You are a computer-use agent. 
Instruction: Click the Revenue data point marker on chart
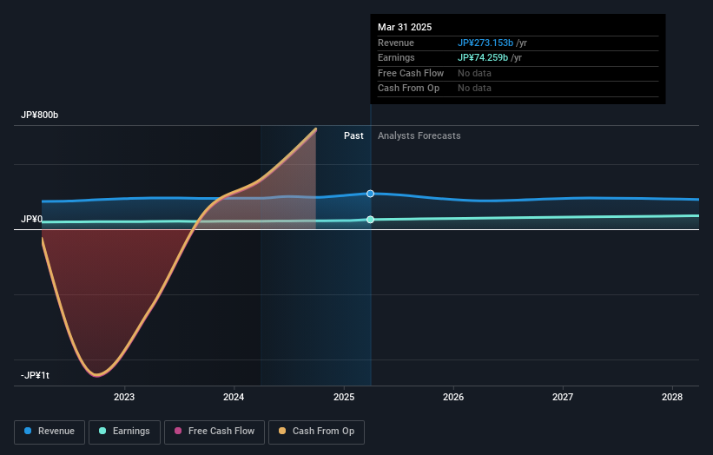(x=370, y=194)
